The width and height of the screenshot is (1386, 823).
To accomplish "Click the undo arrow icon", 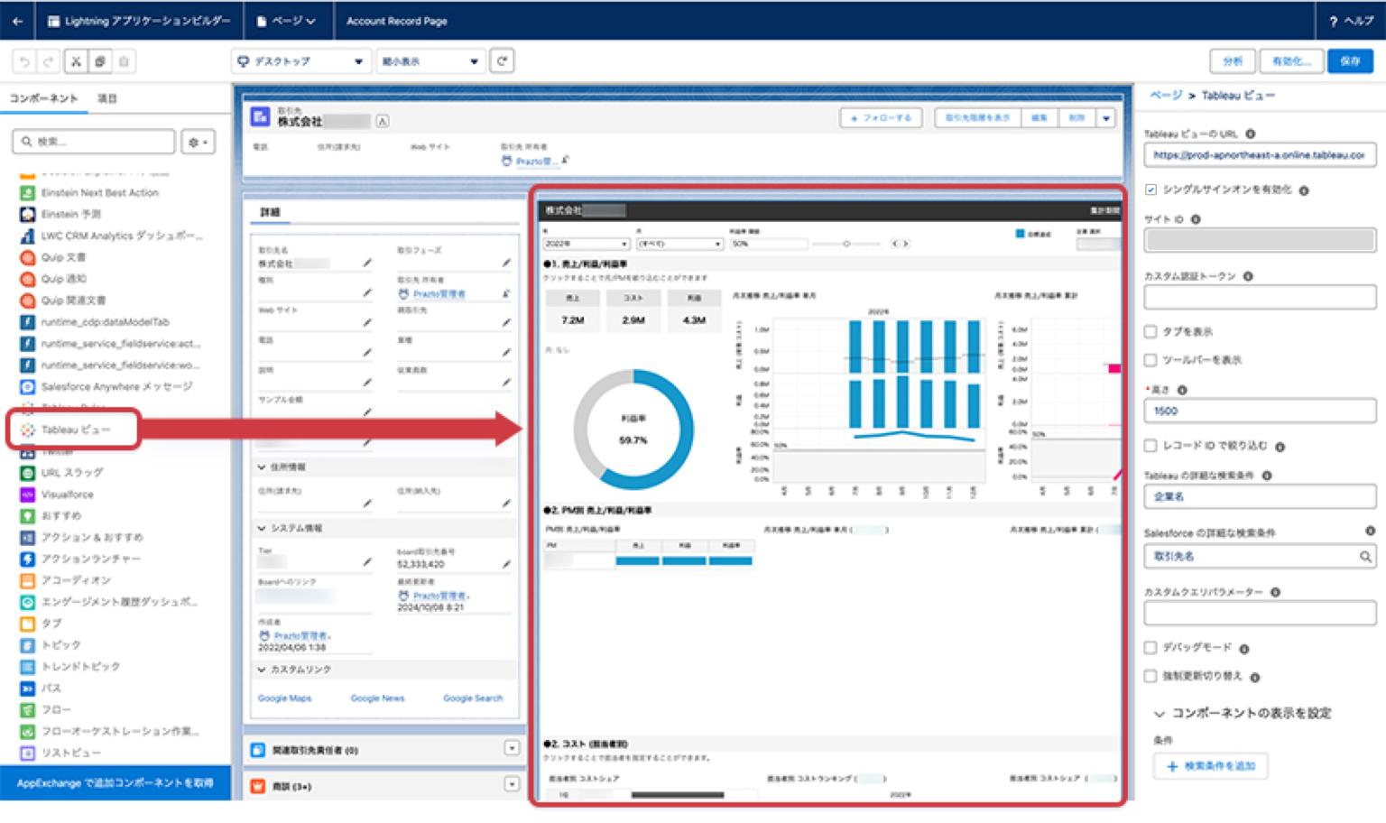I will point(23,60).
